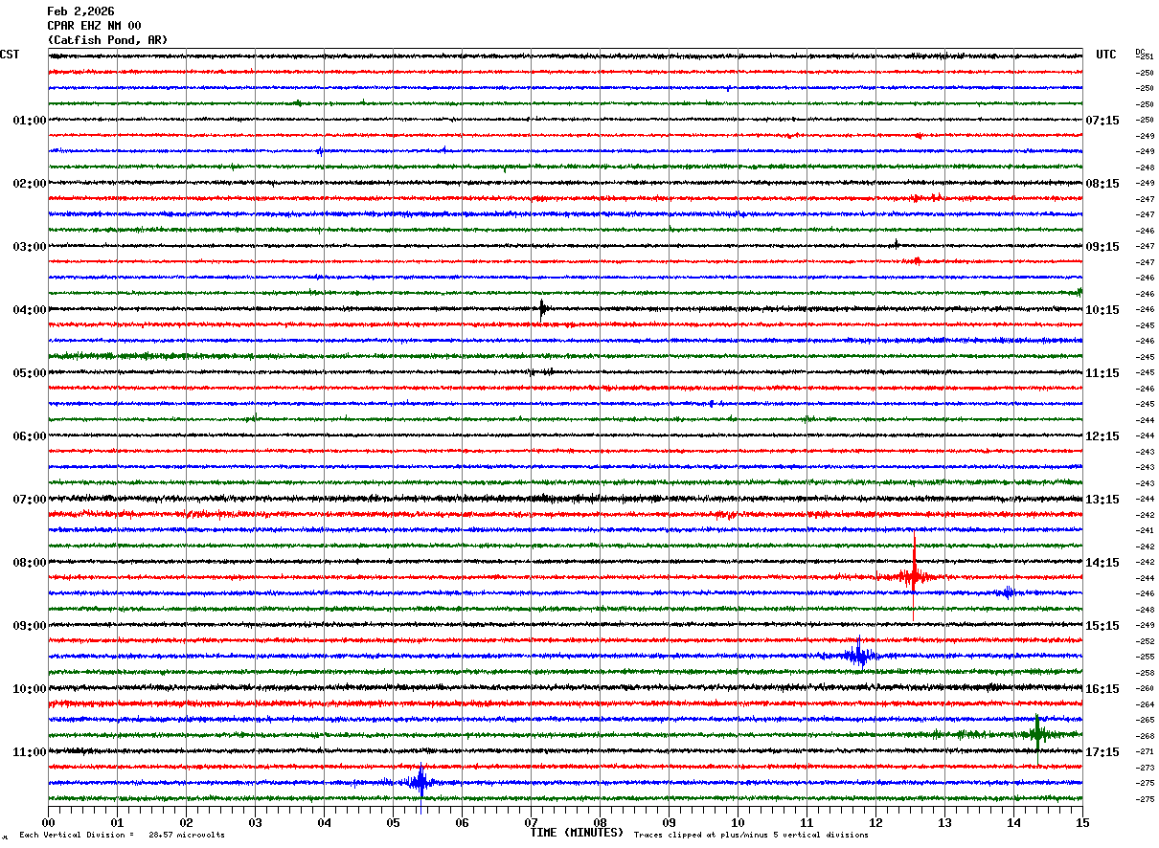1159x848 pixels.
Task: Select the 16:15 UTC time label
Action: click(1102, 689)
